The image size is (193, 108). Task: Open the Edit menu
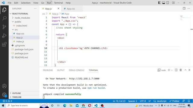tap(16, 3)
